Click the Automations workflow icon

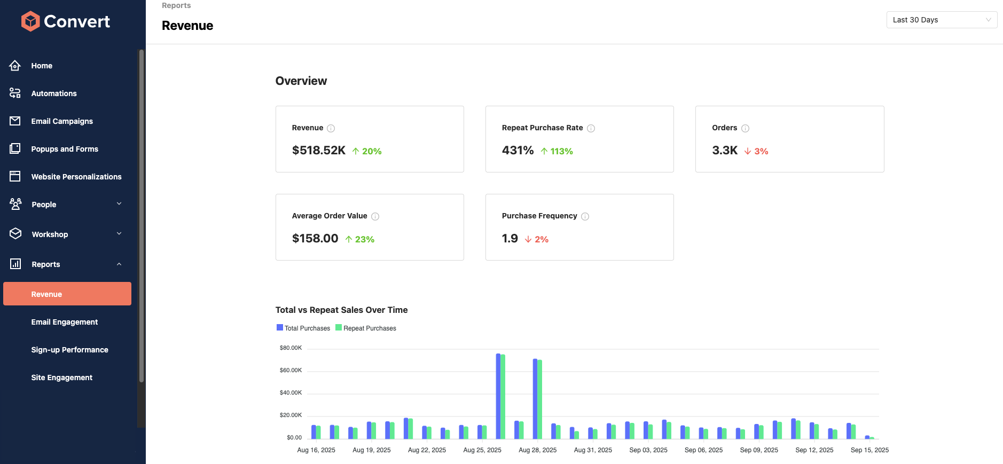coord(15,93)
